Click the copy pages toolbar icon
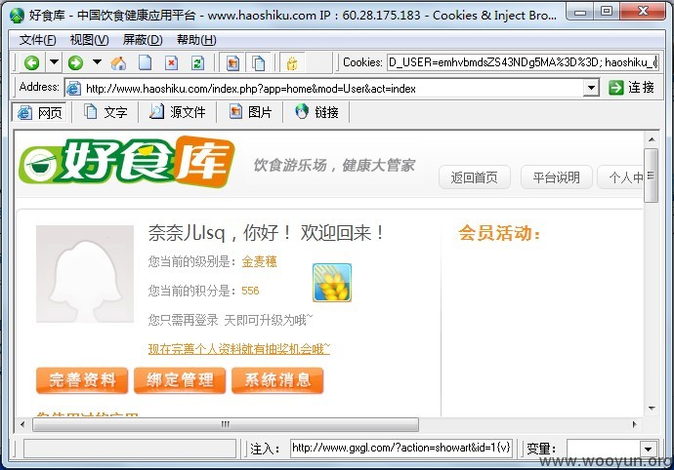The height and width of the screenshot is (470, 674). [258, 63]
